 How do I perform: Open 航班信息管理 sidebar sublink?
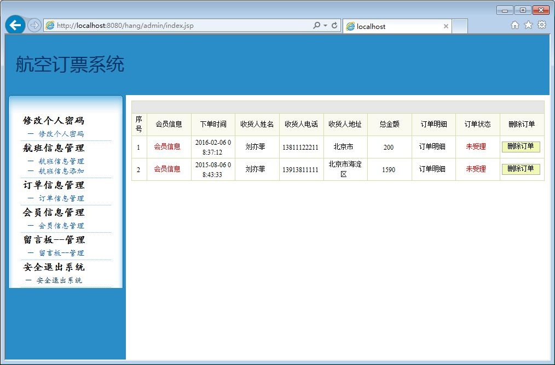[61, 161]
